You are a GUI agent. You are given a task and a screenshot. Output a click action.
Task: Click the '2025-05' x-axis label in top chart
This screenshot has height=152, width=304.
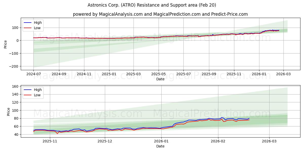click(x=159, y=74)
